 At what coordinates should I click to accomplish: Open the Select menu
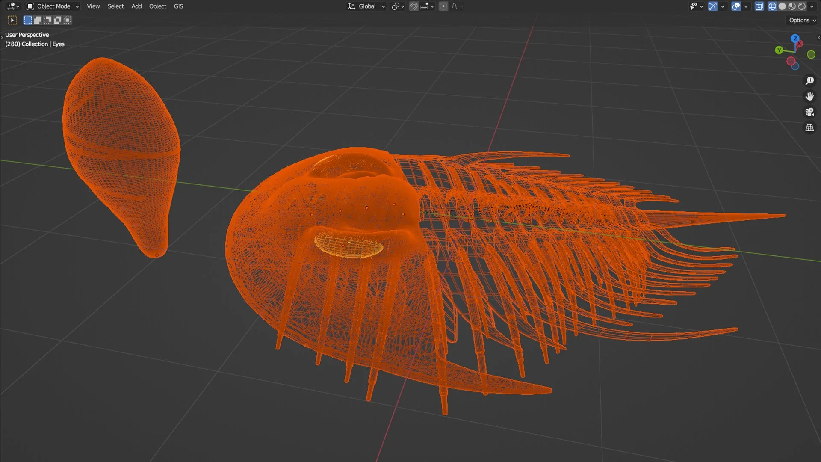[115, 6]
